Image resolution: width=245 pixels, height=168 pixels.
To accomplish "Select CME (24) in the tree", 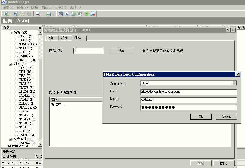I will point(26,80).
